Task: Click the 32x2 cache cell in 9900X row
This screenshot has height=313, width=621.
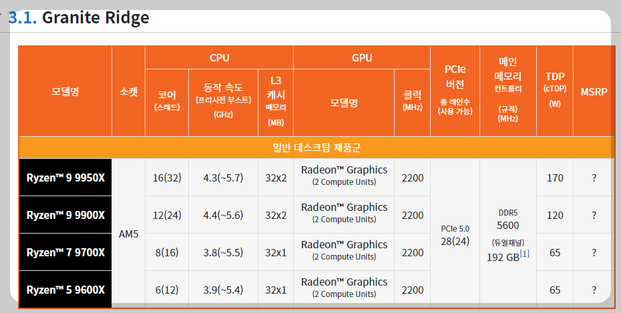Action: point(276,215)
